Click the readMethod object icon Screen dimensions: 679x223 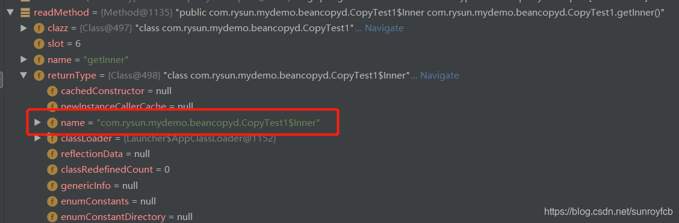point(25,13)
